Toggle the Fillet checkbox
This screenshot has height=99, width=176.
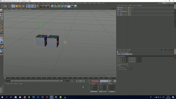click(128, 66)
